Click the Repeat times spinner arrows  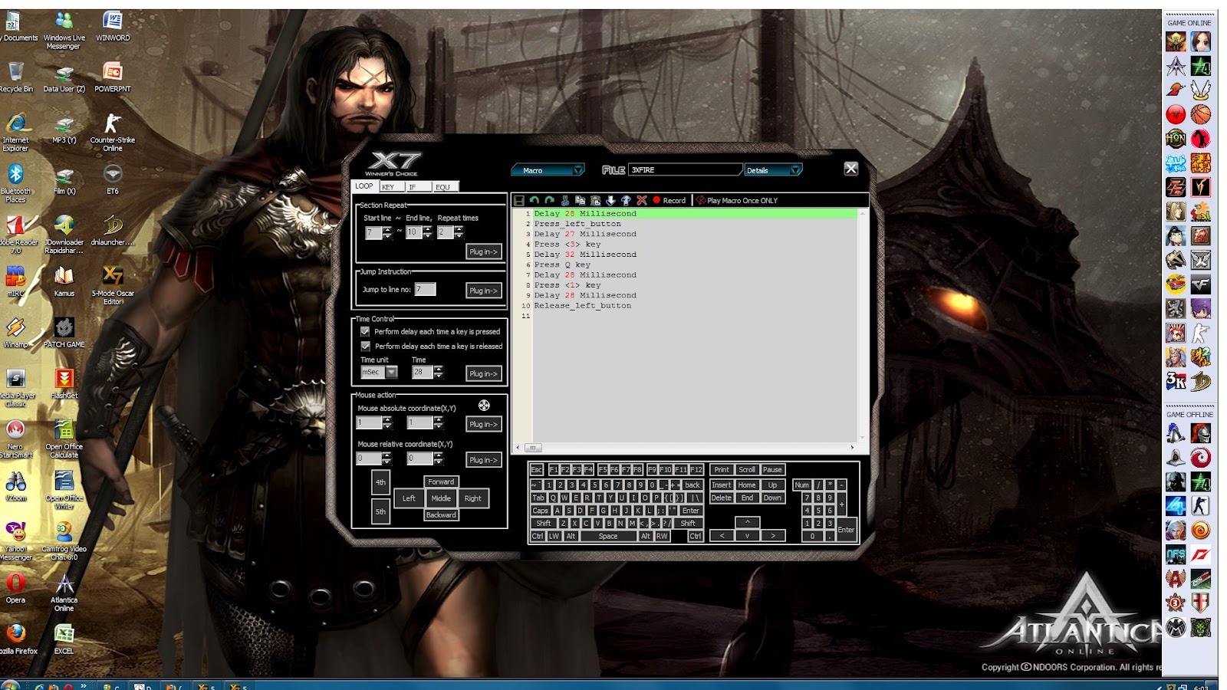click(x=459, y=232)
